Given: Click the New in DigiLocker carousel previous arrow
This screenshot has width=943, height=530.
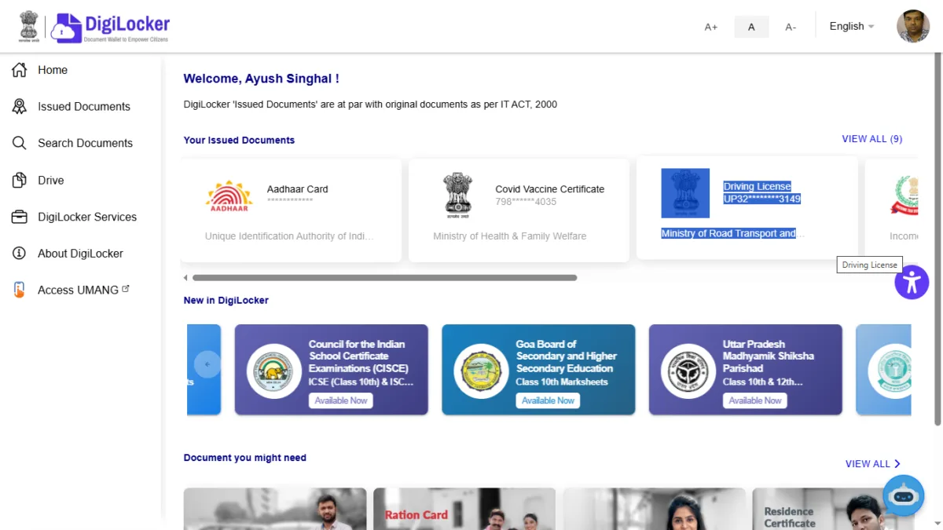Looking at the screenshot, I should click(207, 364).
